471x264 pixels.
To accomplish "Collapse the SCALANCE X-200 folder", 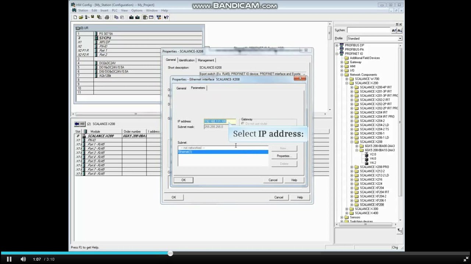I will click(347, 83).
